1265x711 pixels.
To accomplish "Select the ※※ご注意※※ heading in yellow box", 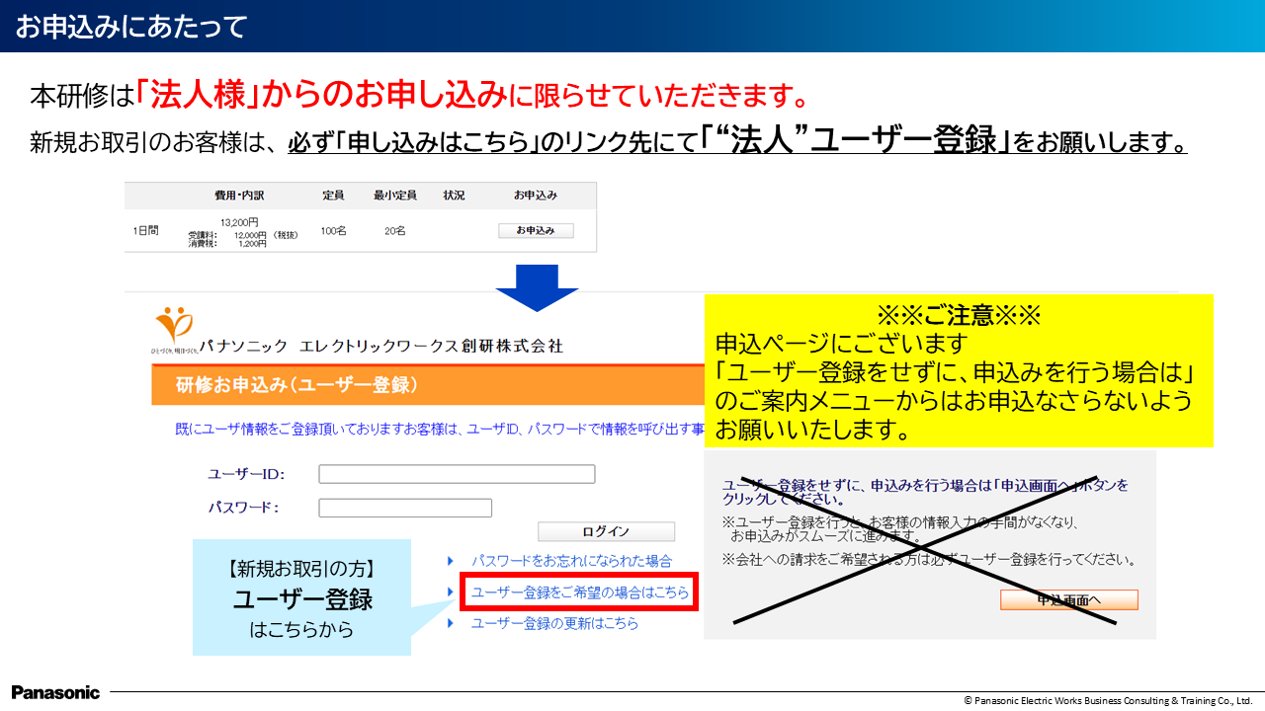I will click(x=959, y=316).
